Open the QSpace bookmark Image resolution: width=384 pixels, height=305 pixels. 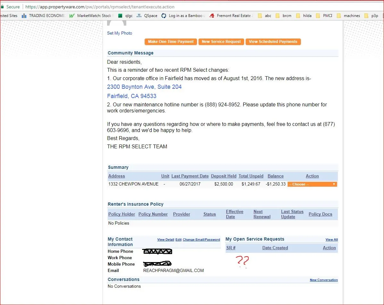(x=147, y=16)
